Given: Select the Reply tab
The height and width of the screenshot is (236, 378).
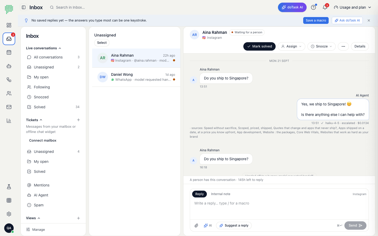Looking at the screenshot, I should coord(199,194).
